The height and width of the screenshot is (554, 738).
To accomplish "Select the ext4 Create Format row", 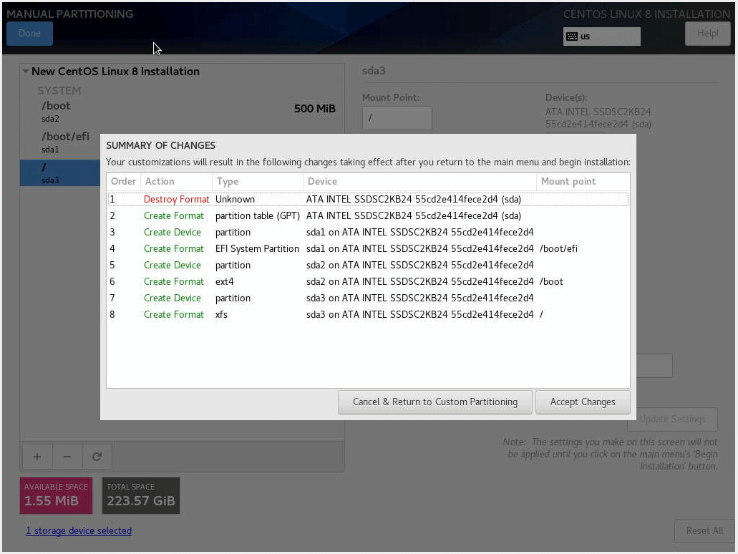I will (368, 281).
